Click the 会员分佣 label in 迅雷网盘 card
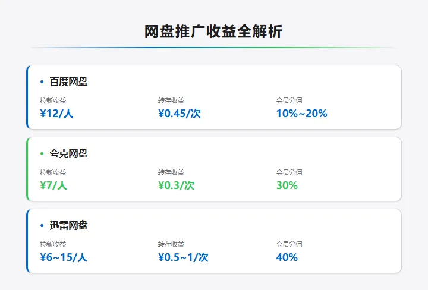Viewport: 428px width, 290px height. 289,244
